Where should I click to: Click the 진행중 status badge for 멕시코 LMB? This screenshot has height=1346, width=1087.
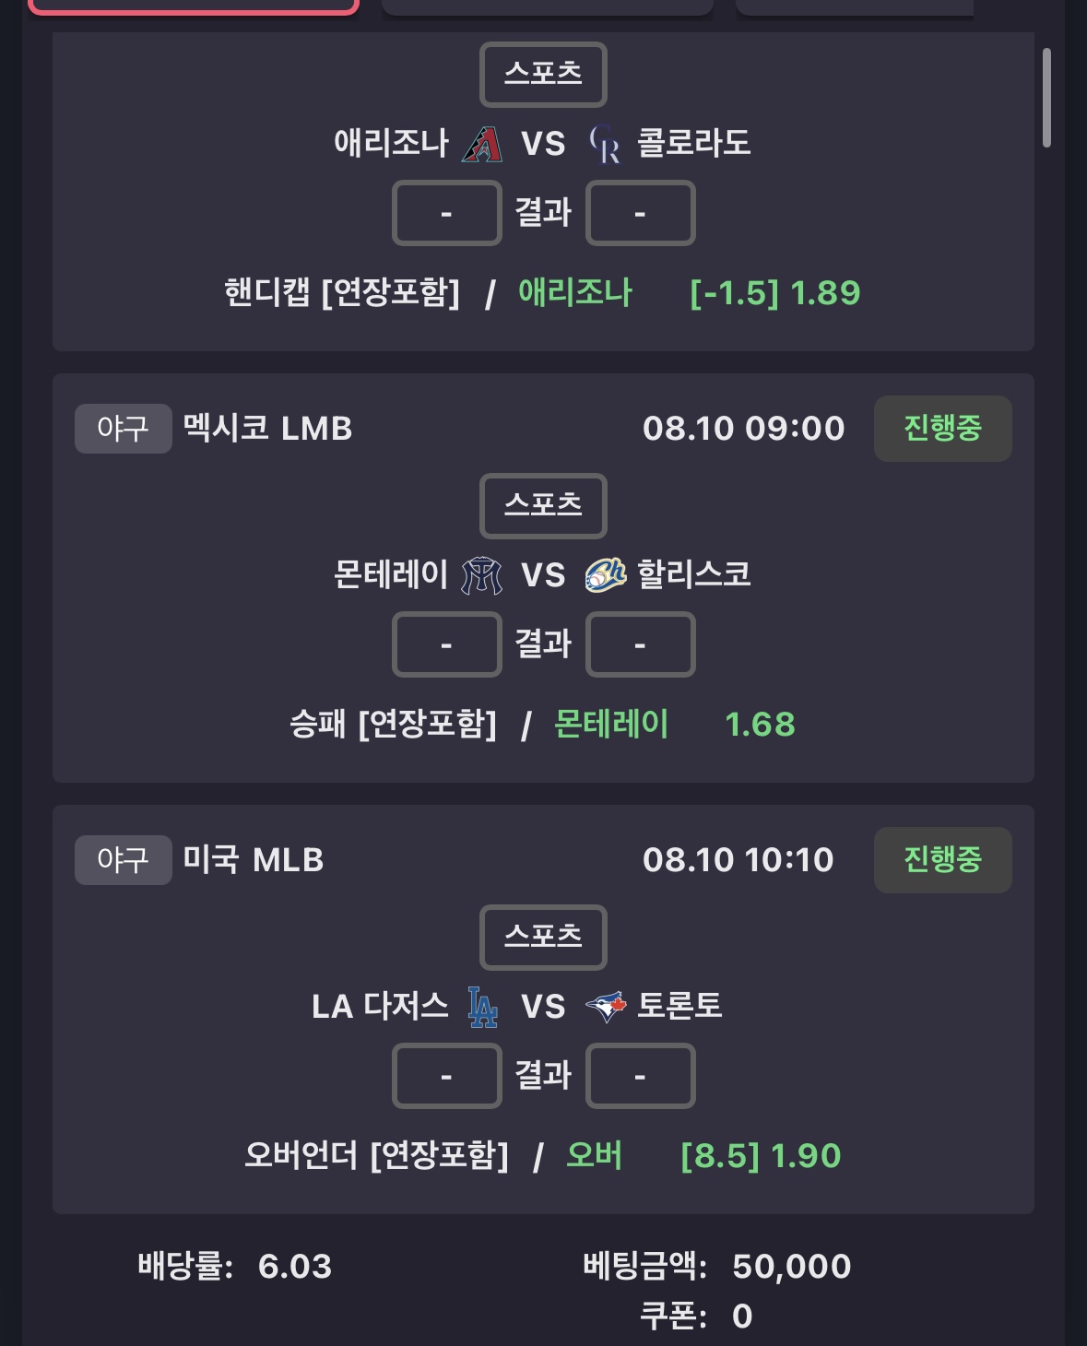[942, 429]
